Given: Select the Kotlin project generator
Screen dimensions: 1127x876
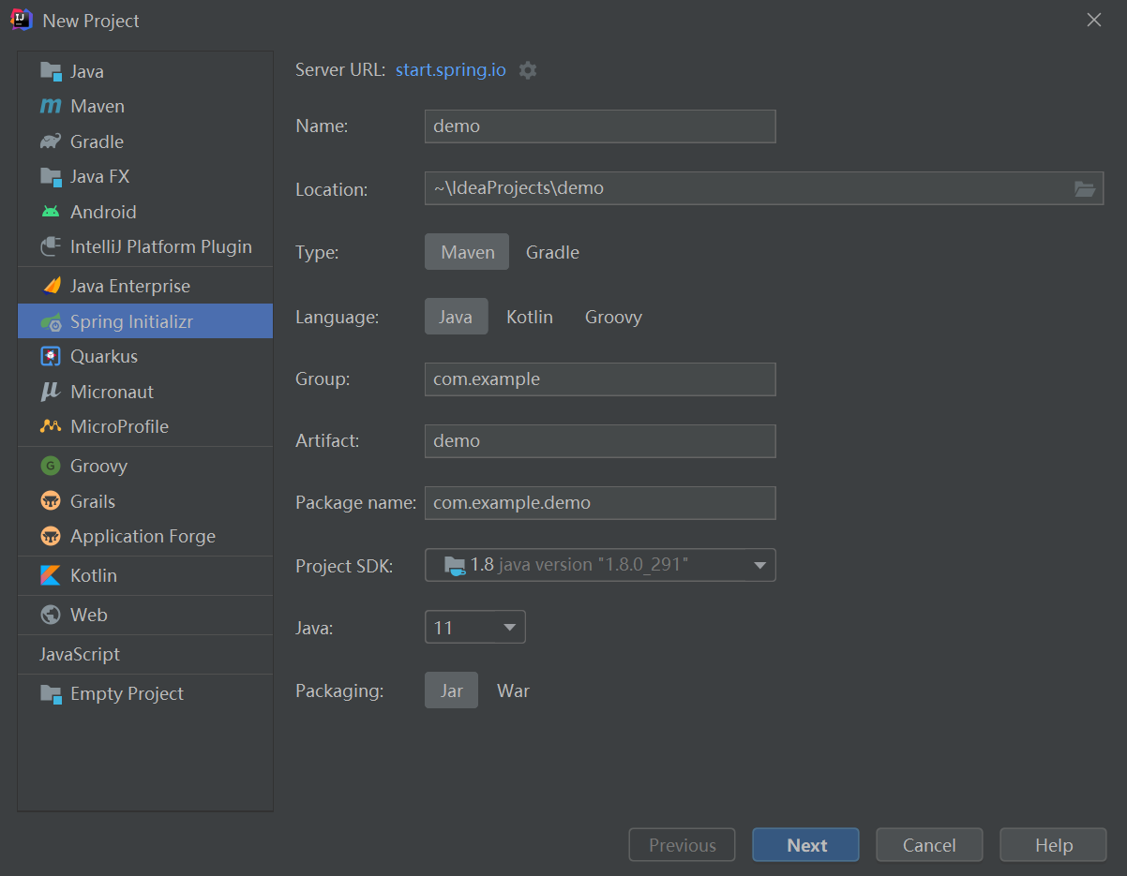Looking at the screenshot, I should coord(94,575).
